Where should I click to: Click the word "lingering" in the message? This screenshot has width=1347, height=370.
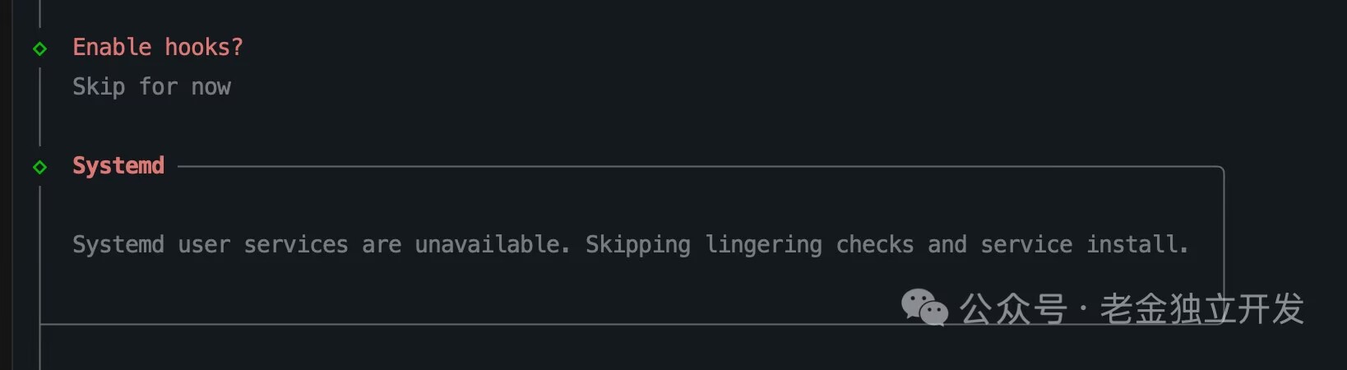763,244
